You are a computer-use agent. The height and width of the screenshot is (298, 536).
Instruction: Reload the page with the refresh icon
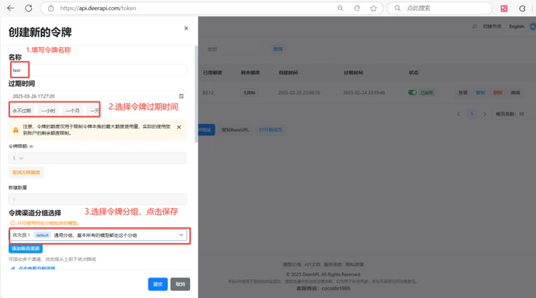[29, 9]
